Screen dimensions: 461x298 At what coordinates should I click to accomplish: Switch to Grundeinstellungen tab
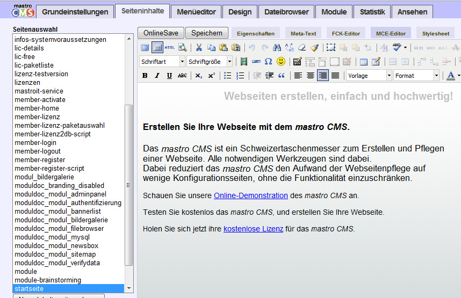click(x=75, y=12)
